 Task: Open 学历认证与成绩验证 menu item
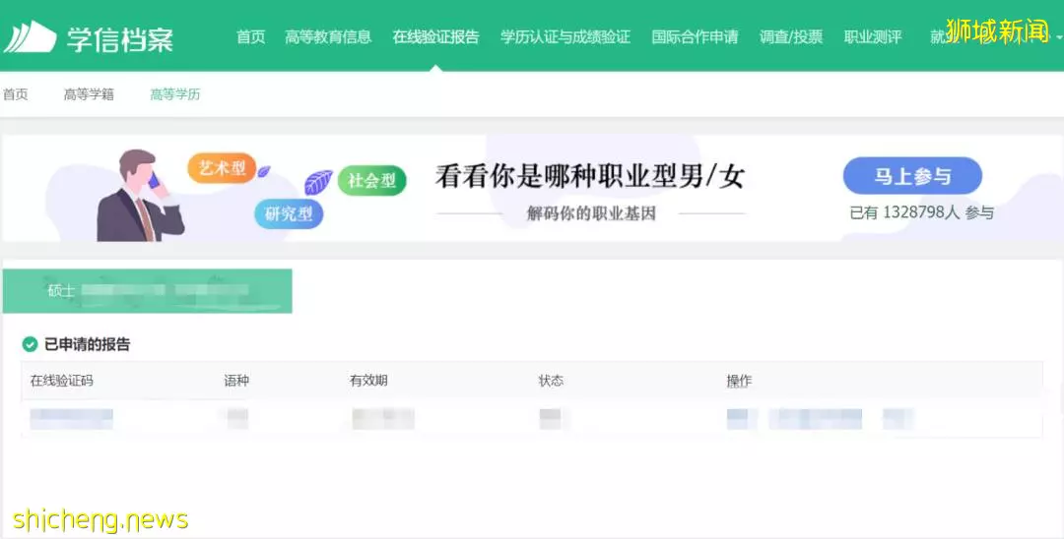[565, 37]
